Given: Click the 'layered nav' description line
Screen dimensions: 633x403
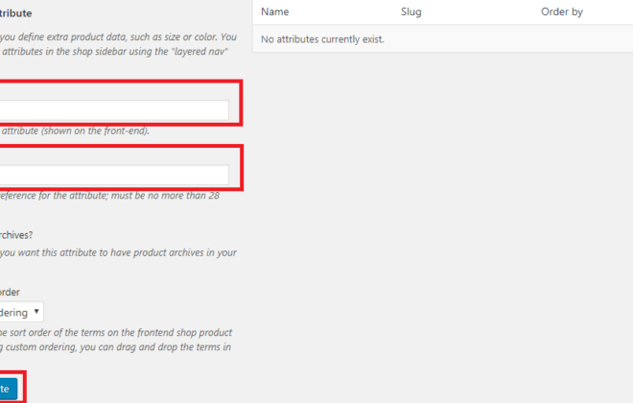Looking at the screenshot, I should click(115, 52).
